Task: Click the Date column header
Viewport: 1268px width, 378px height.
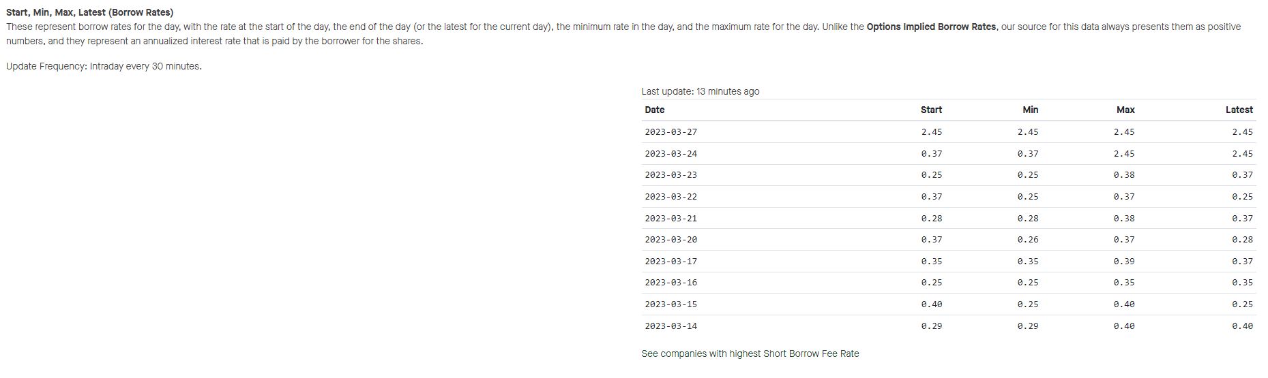Action: tap(654, 110)
